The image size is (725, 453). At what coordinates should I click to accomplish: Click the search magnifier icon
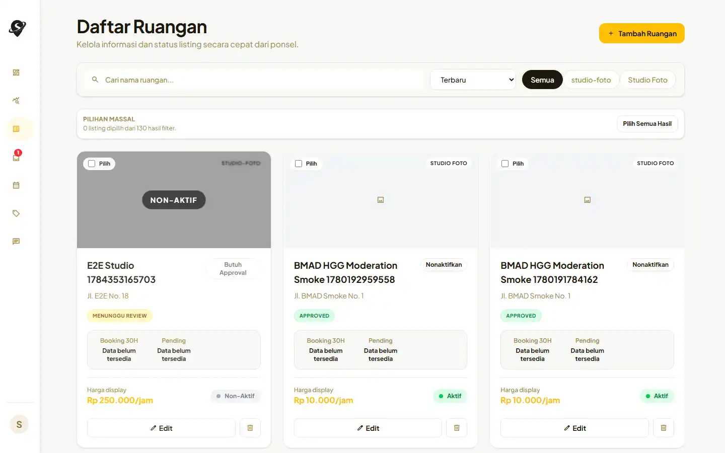pos(95,80)
